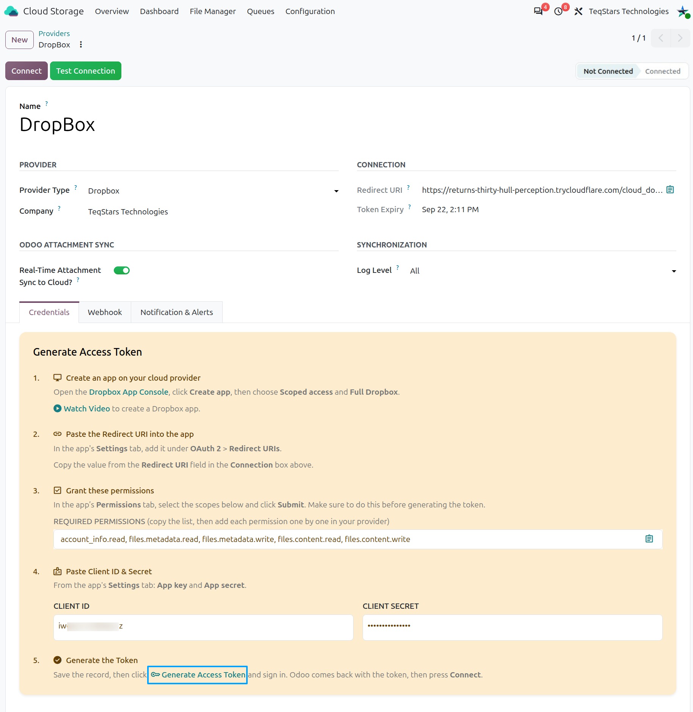
Task: Open the Log Level dropdown
Action: pyautogui.click(x=543, y=271)
